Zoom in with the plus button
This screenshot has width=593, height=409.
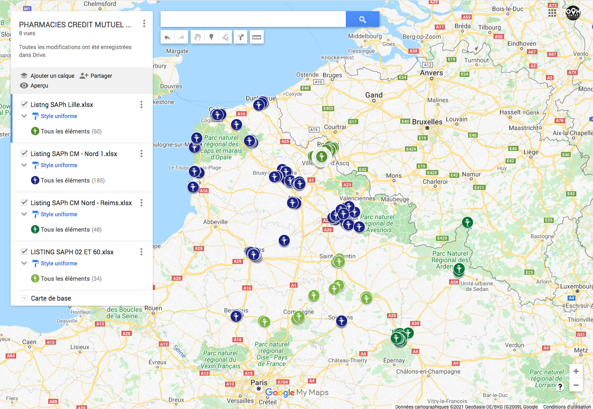[576, 371]
